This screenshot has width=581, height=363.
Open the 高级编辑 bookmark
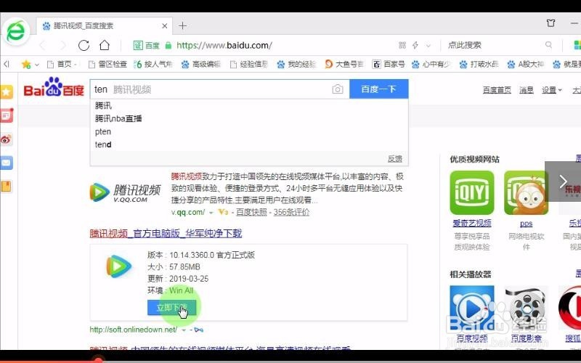(201, 65)
